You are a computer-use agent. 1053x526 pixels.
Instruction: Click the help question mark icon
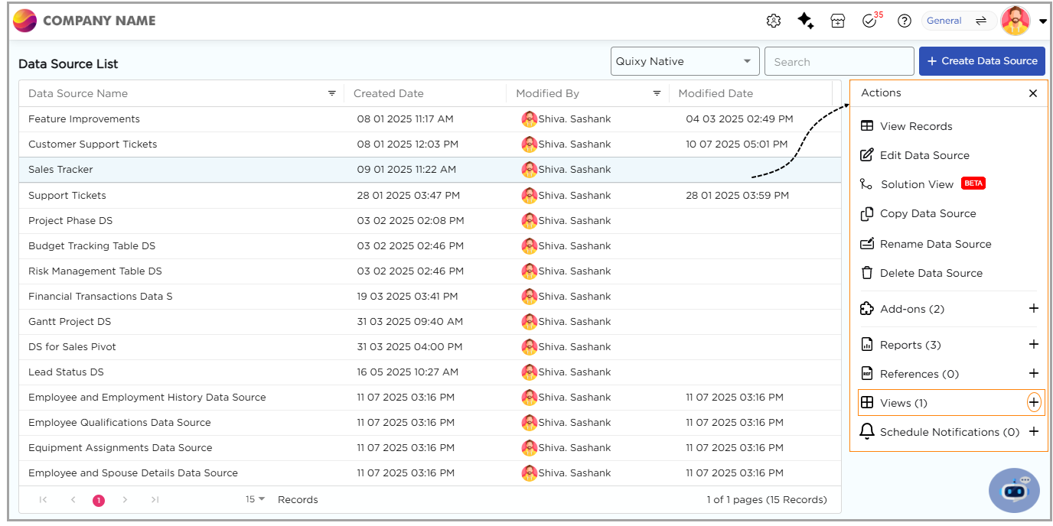(904, 21)
